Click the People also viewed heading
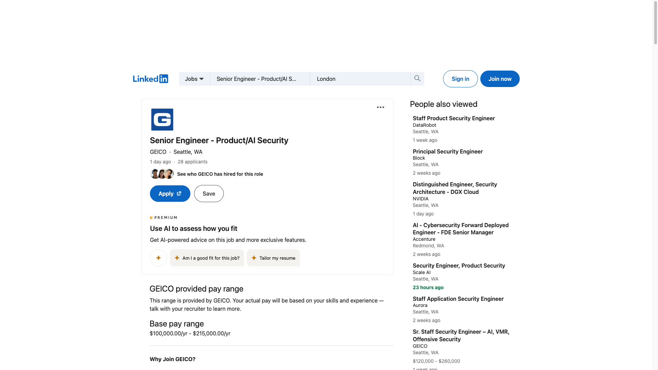 coord(443,104)
